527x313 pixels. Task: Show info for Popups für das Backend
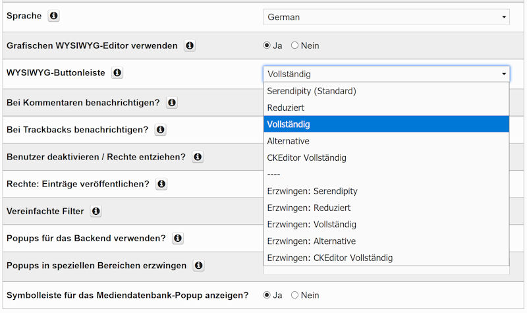click(x=177, y=239)
